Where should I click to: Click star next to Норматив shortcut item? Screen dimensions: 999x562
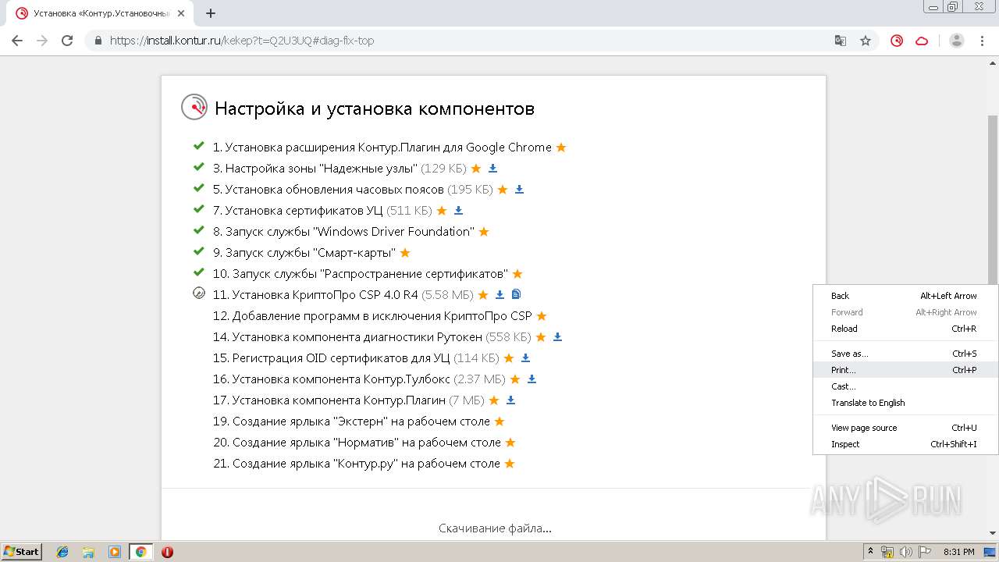[x=510, y=443]
